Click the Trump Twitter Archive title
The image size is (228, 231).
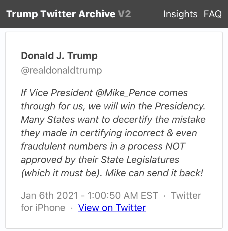[x=61, y=14]
